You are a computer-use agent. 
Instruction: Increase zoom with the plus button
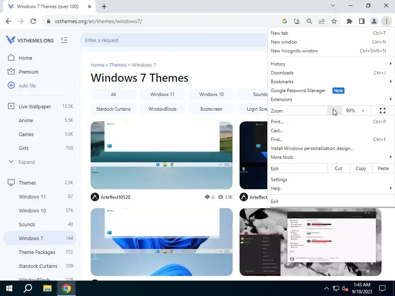[363, 111]
